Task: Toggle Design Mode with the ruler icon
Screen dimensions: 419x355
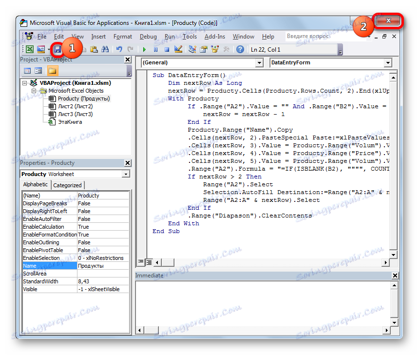Action: tap(178, 49)
